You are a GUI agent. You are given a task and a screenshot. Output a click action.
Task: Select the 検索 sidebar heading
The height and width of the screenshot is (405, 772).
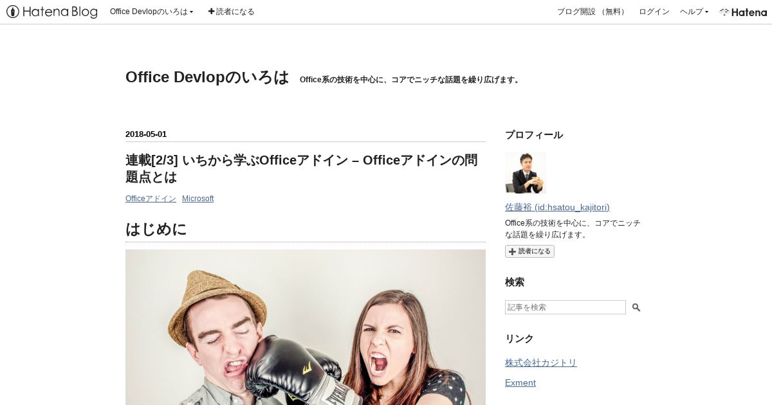[515, 282]
